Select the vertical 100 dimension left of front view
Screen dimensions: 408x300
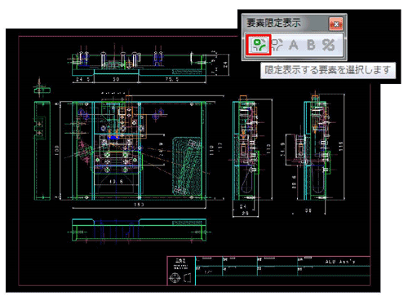click(57, 150)
